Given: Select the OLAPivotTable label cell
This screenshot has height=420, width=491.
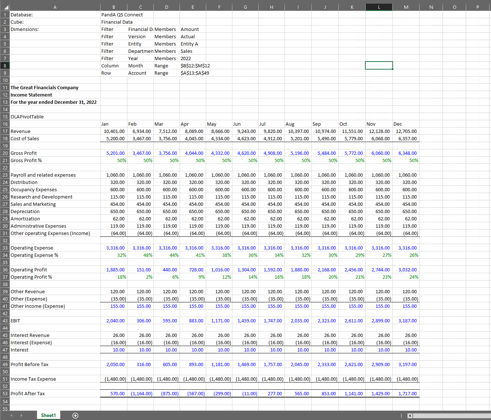Looking at the screenshot, I should point(27,117).
